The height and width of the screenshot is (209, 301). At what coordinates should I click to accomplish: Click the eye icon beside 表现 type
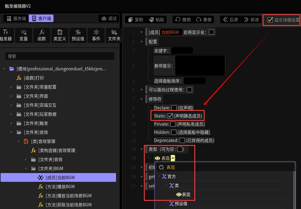click(x=157, y=158)
